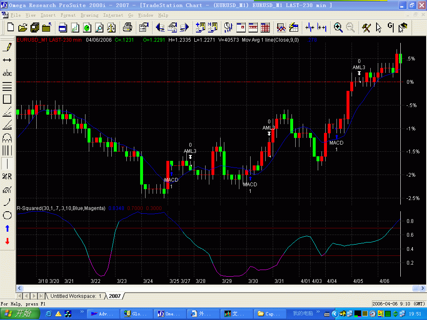
Task: Click the first workspace tab navigation arrow
Action: pyautogui.click(x=19, y=296)
